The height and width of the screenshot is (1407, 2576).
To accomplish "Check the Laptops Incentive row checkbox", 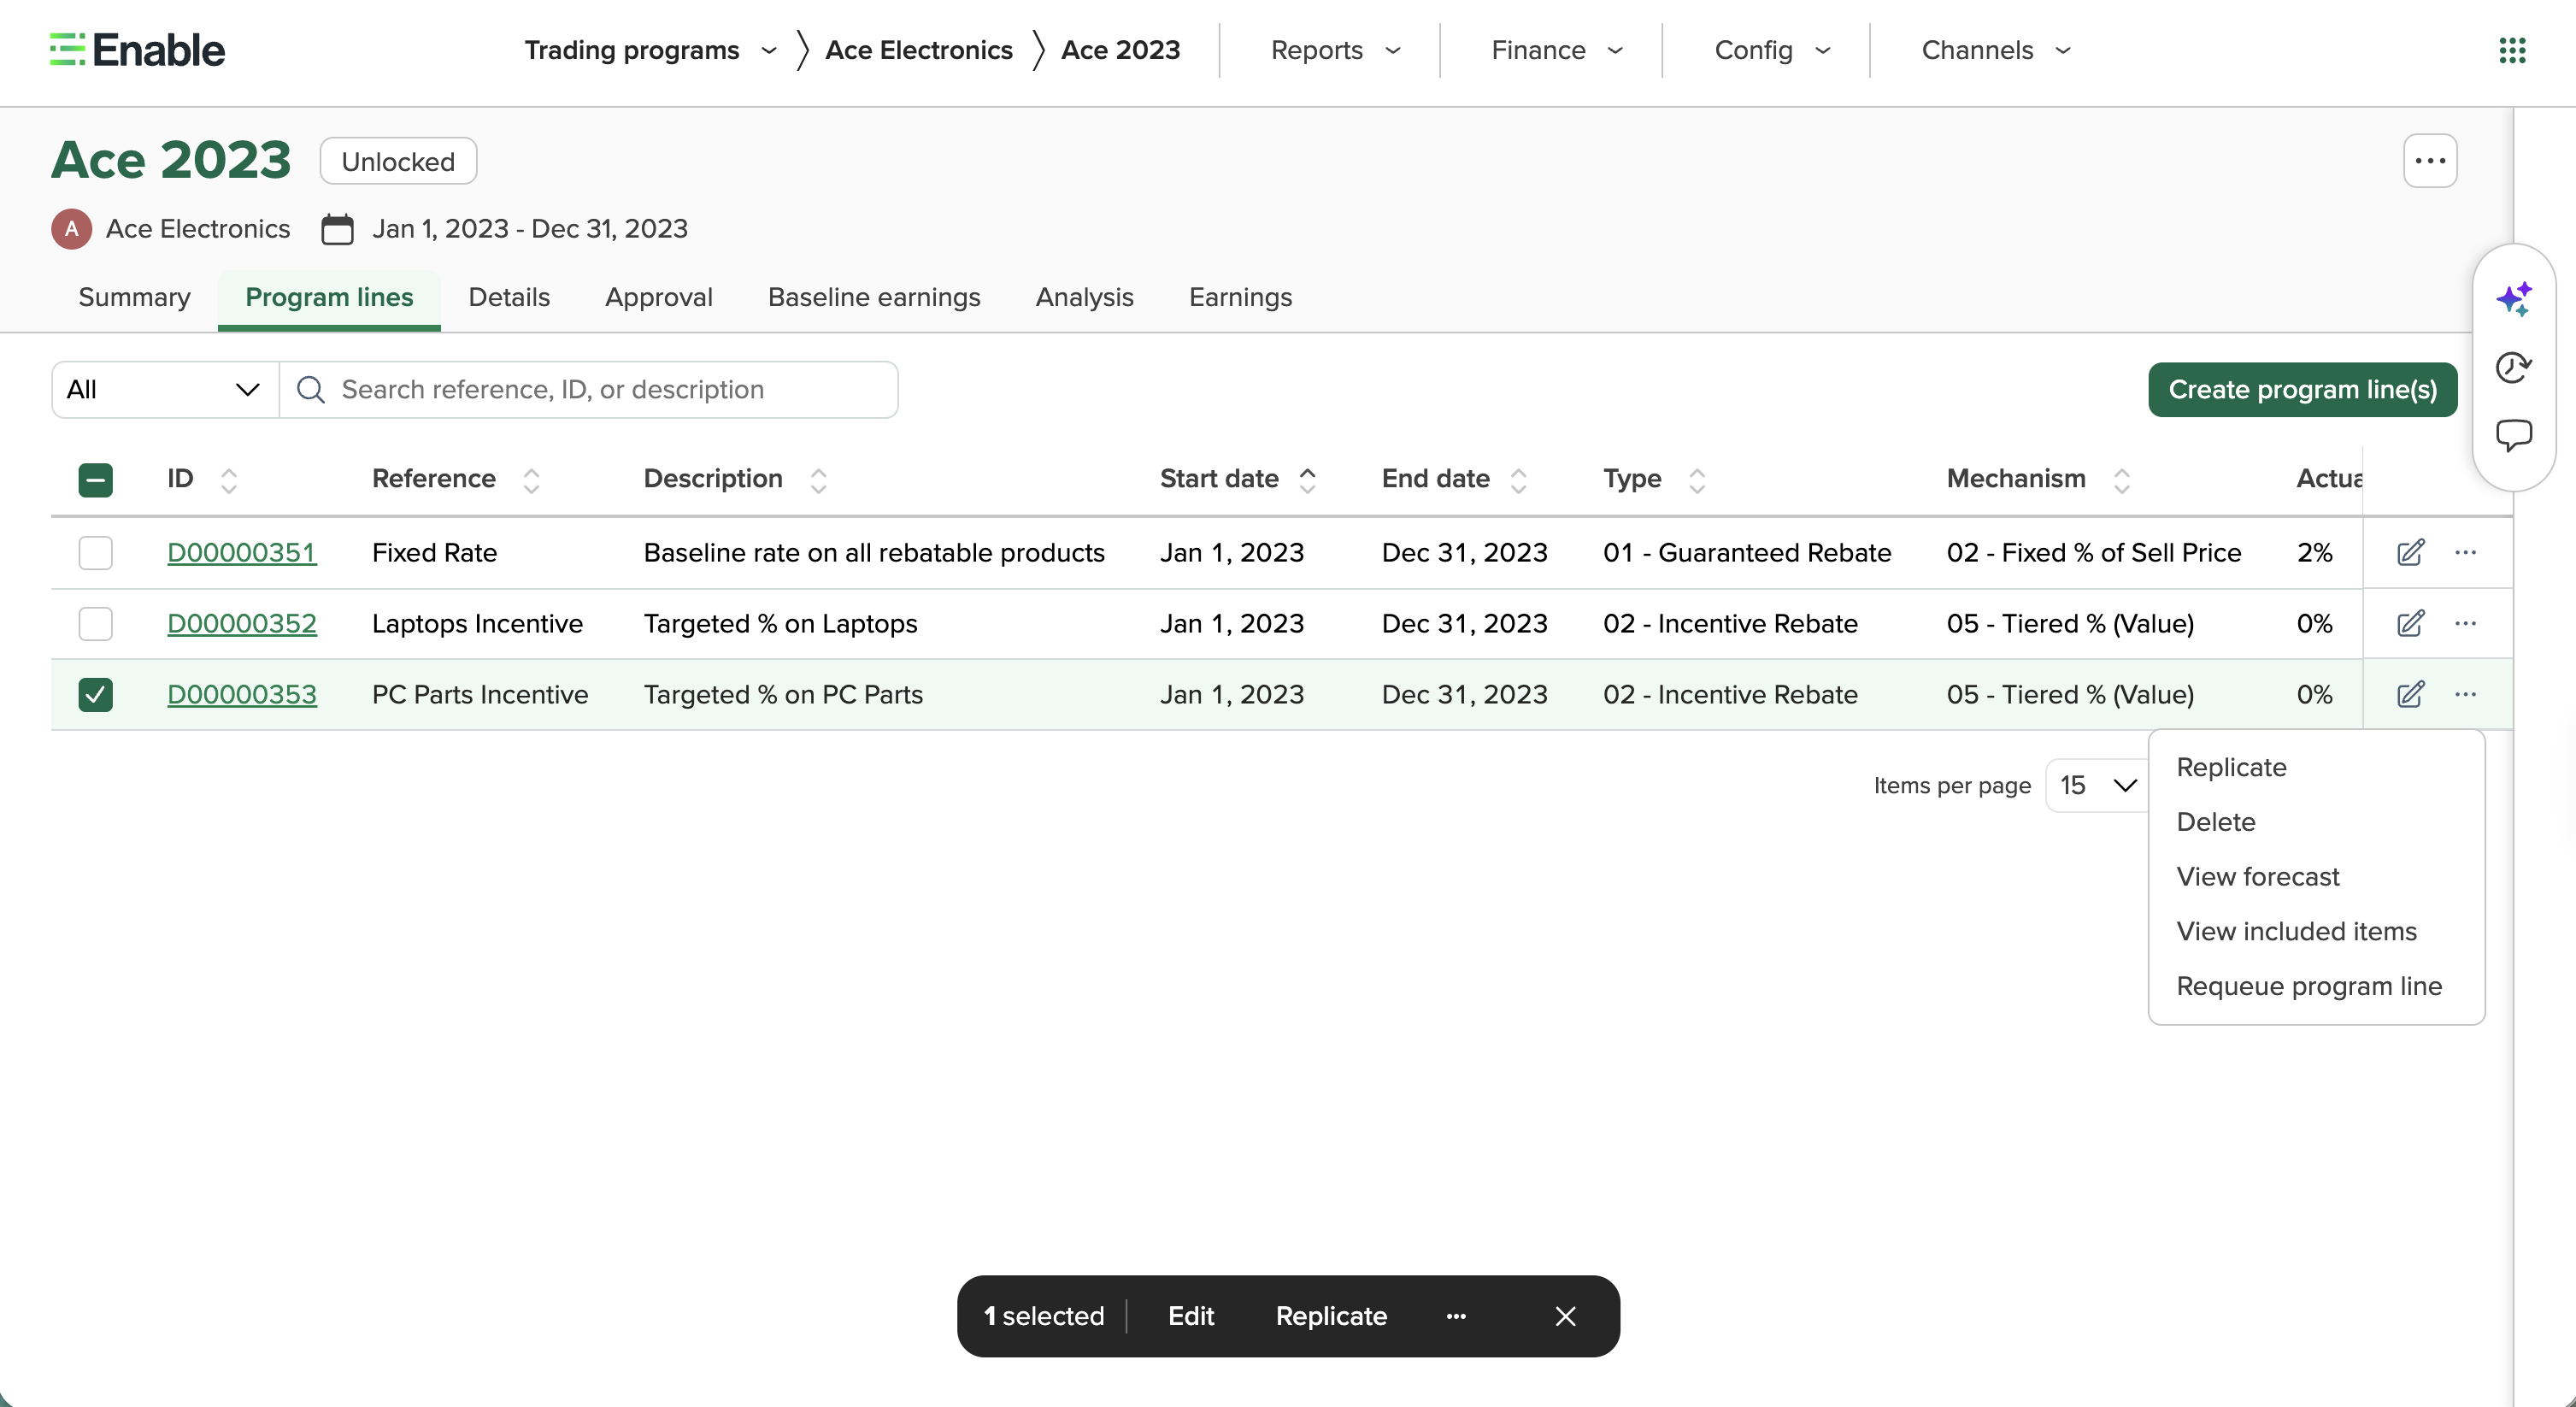I will (x=96, y=623).
